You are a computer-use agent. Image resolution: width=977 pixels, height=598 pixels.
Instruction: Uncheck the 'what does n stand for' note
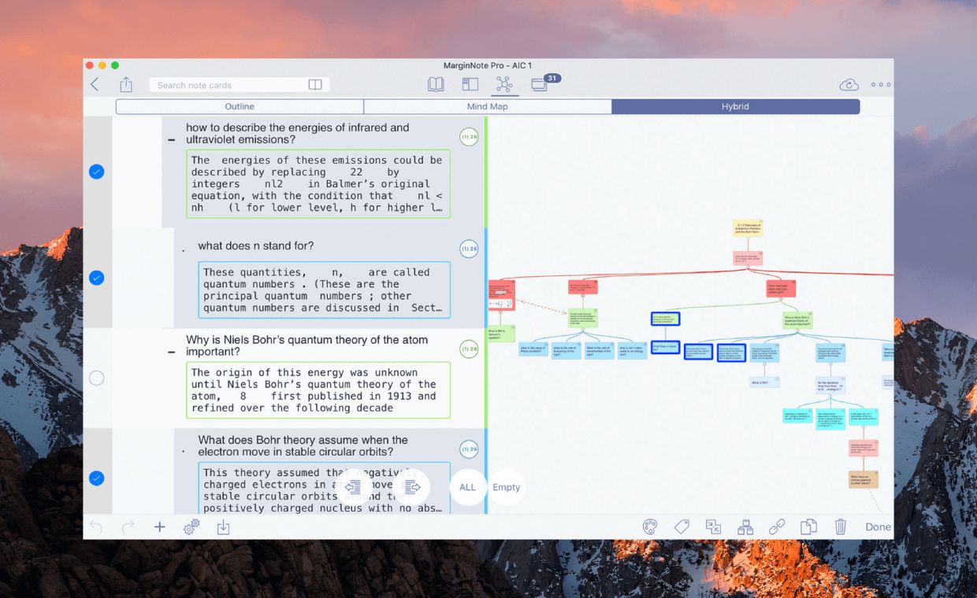pyautogui.click(x=96, y=278)
